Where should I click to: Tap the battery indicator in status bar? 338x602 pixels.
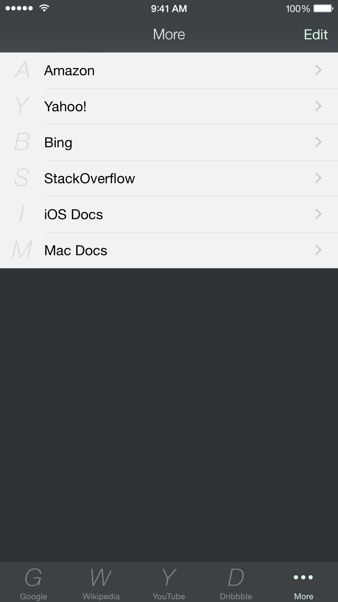[x=323, y=8]
